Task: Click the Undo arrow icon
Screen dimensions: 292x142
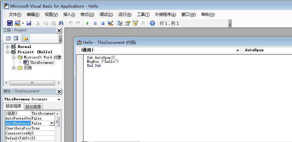Action: (70, 23)
